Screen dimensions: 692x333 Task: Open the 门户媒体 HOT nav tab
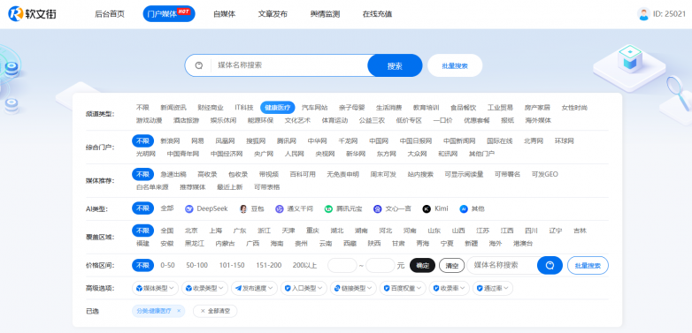tap(169, 14)
